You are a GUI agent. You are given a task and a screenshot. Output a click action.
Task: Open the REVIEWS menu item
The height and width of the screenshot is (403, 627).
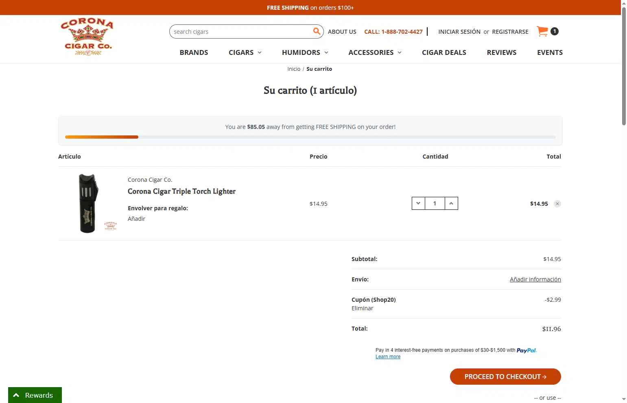[502, 52]
